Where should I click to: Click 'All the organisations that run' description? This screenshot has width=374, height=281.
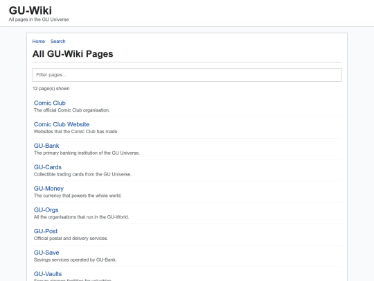(81, 217)
